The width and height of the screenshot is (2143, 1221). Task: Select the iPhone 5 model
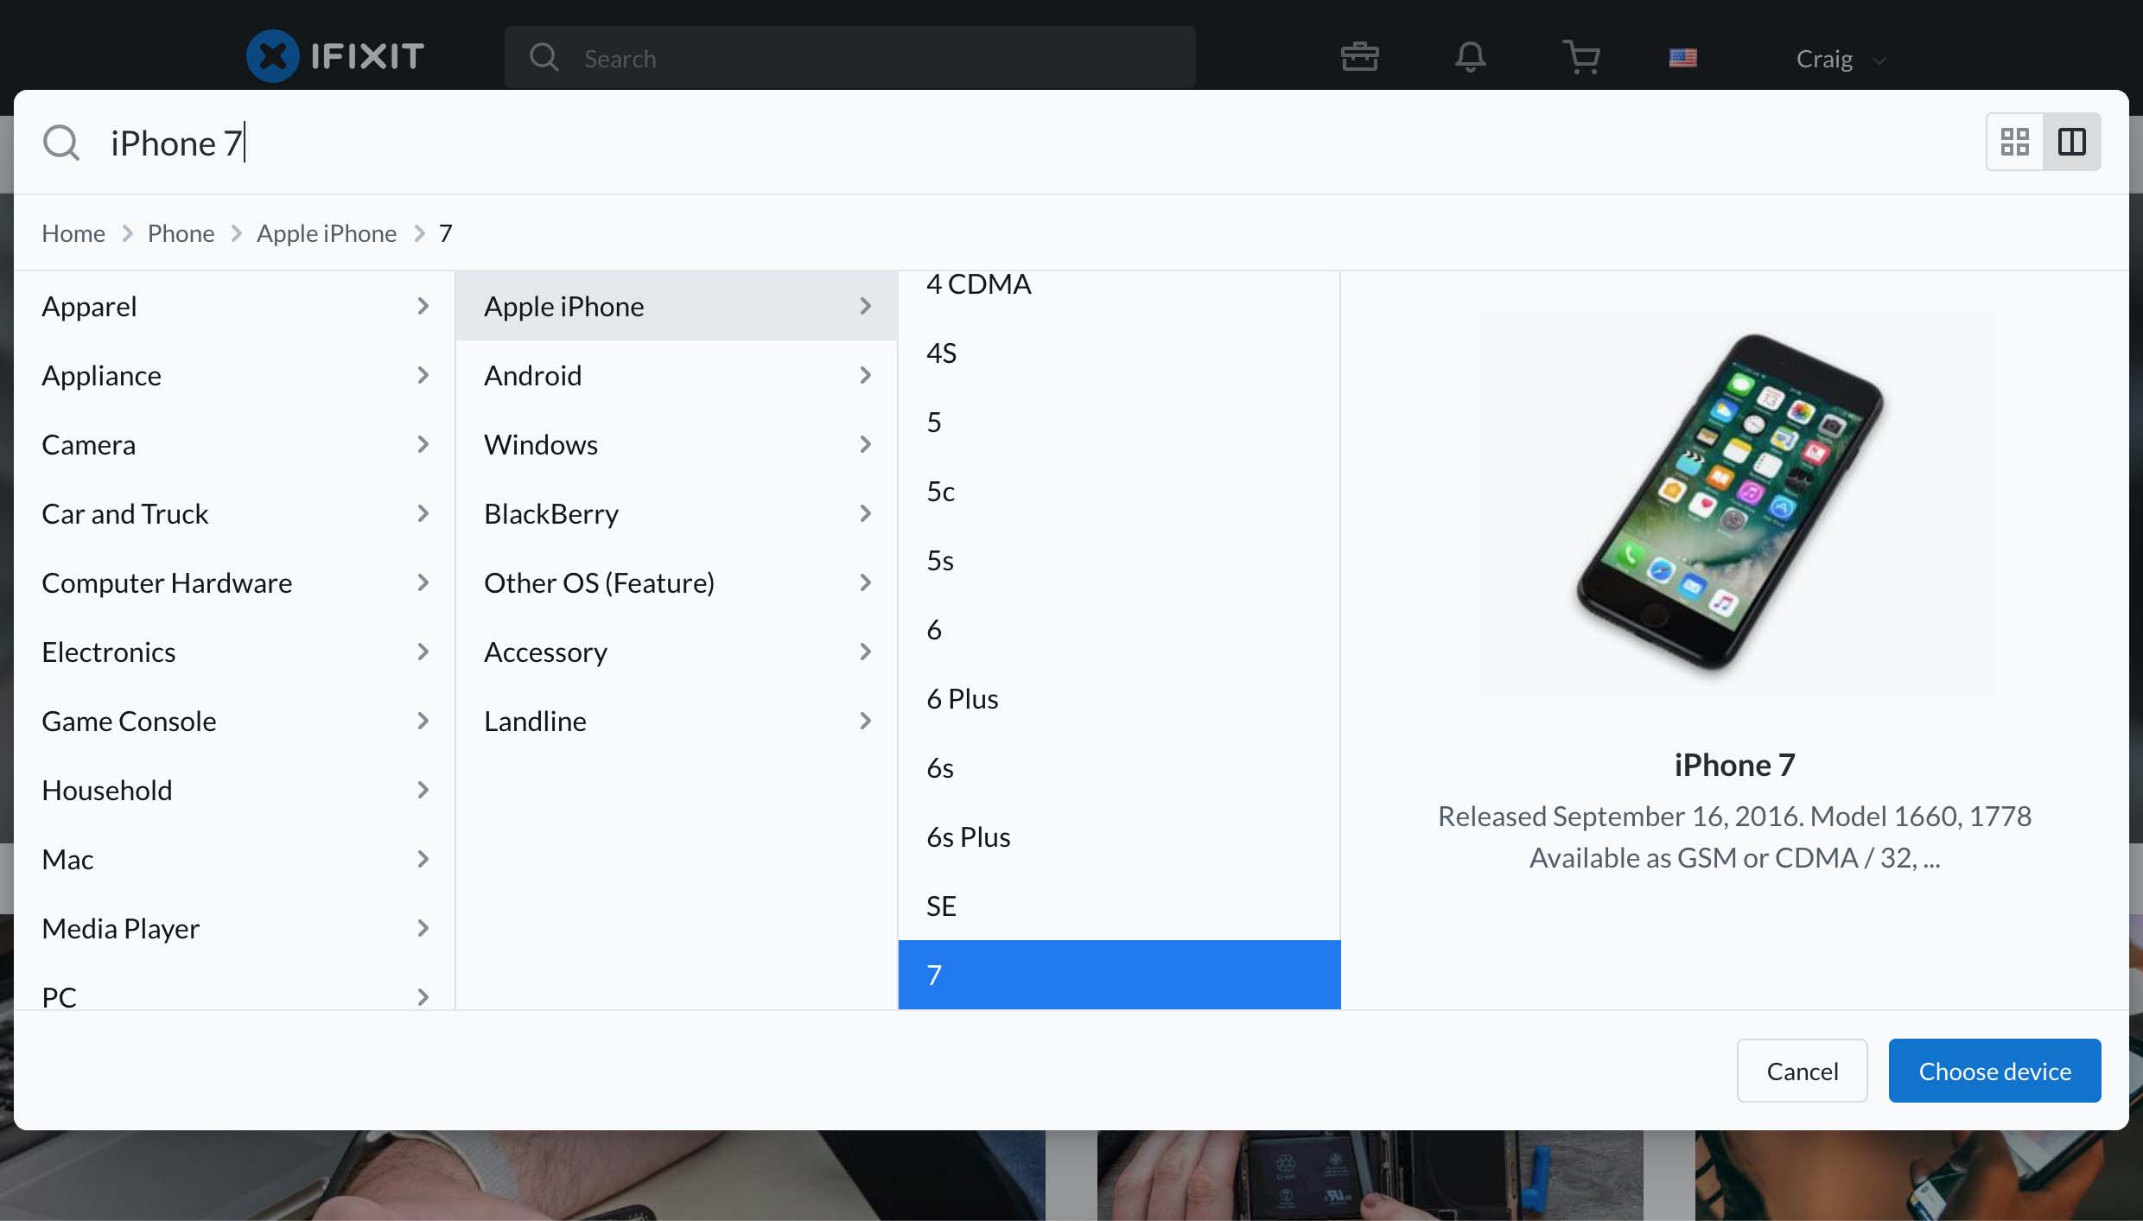(x=1119, y=422)
